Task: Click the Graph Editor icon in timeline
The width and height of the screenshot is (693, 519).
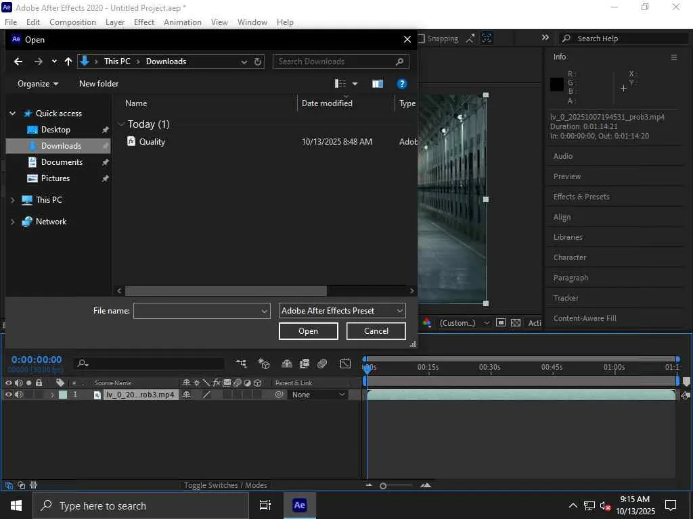Action: coord(345,364)
